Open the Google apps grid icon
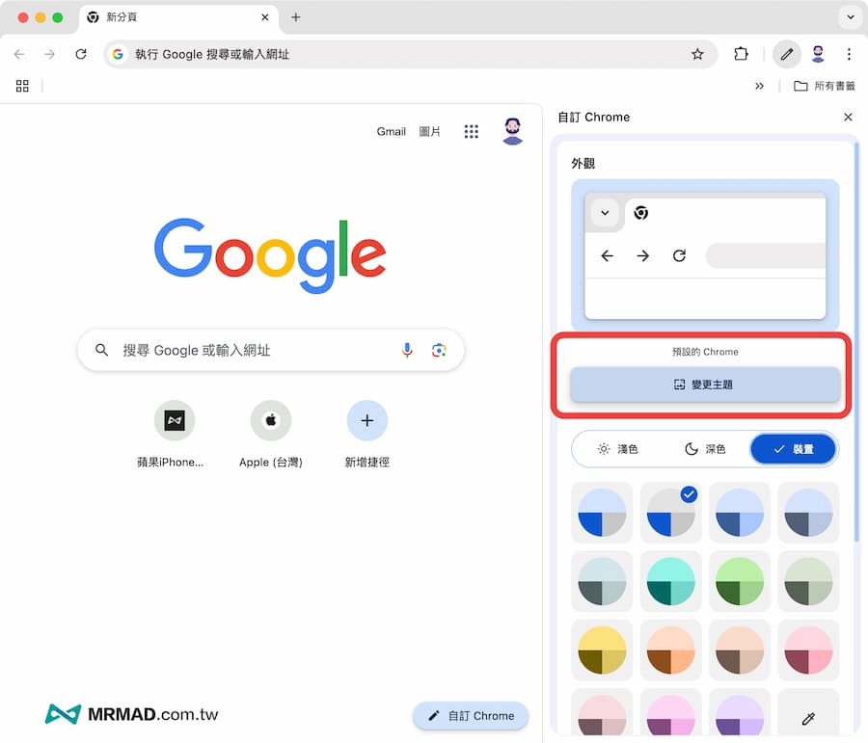 pyautogui.click(x=471, y=132)
